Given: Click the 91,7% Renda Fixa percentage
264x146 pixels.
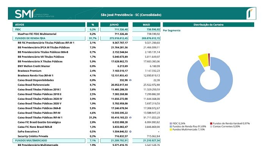Looking at the screenshot, I should [x=93, y=38].
